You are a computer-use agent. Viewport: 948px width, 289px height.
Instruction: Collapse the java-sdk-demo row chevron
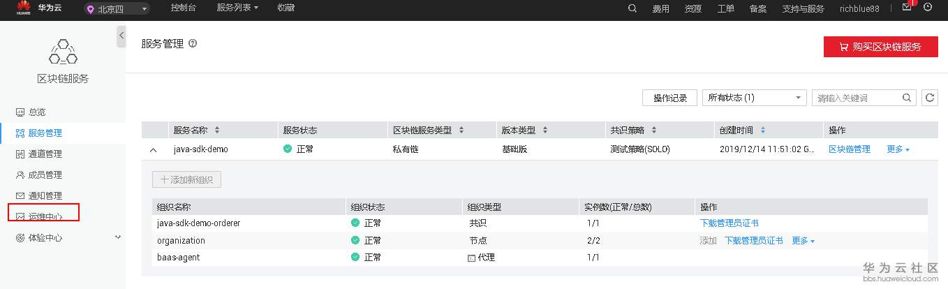154,149
